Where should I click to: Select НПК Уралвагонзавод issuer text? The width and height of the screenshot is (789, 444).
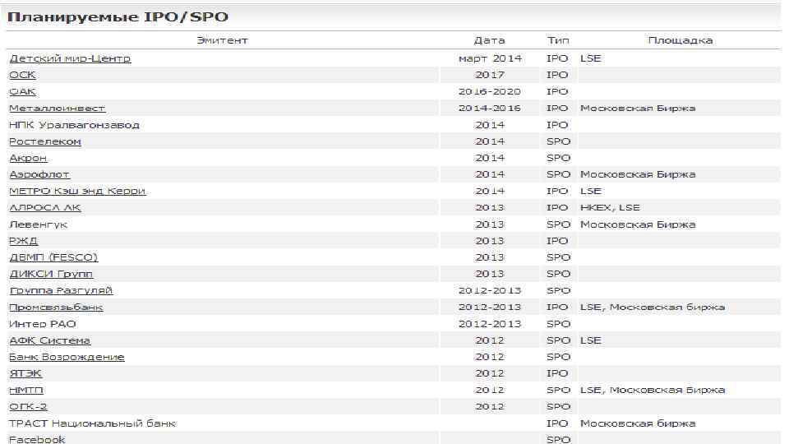(x=75, y=125)
